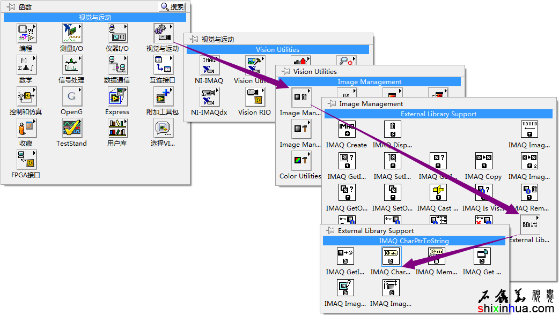Choose the IMAQ Copy VI icon
The image size is (559, 315).
point(483,161)
